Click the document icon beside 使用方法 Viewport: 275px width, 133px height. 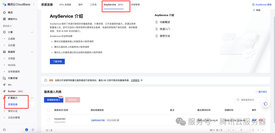(x=156, y=36)
